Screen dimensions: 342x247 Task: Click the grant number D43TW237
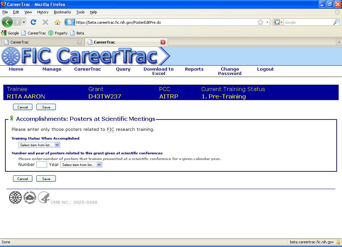click(105, 96)
